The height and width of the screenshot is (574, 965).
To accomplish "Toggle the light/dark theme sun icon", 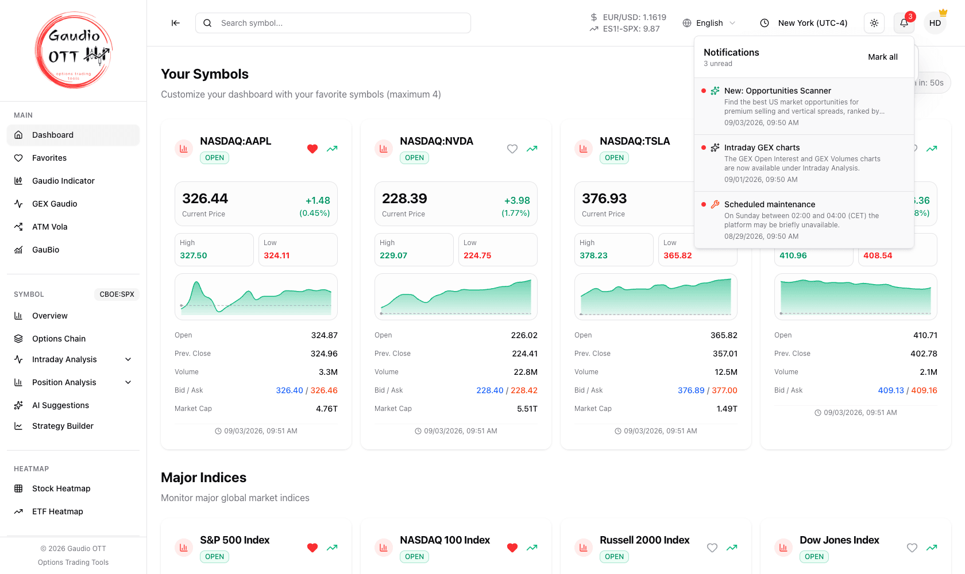I will [874, 23].
